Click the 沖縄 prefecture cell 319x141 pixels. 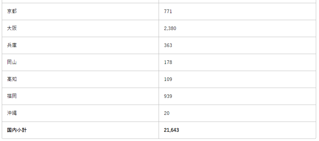(80, 113)
